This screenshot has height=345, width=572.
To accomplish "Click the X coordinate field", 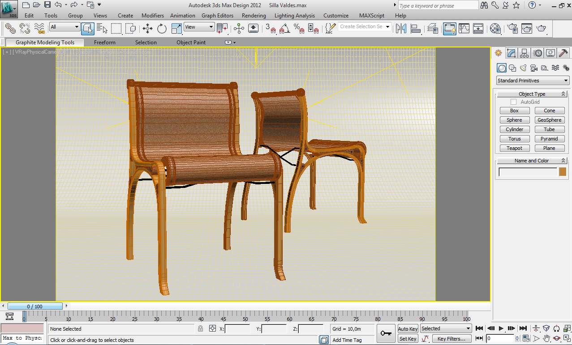I will click(x=237, y=329).
